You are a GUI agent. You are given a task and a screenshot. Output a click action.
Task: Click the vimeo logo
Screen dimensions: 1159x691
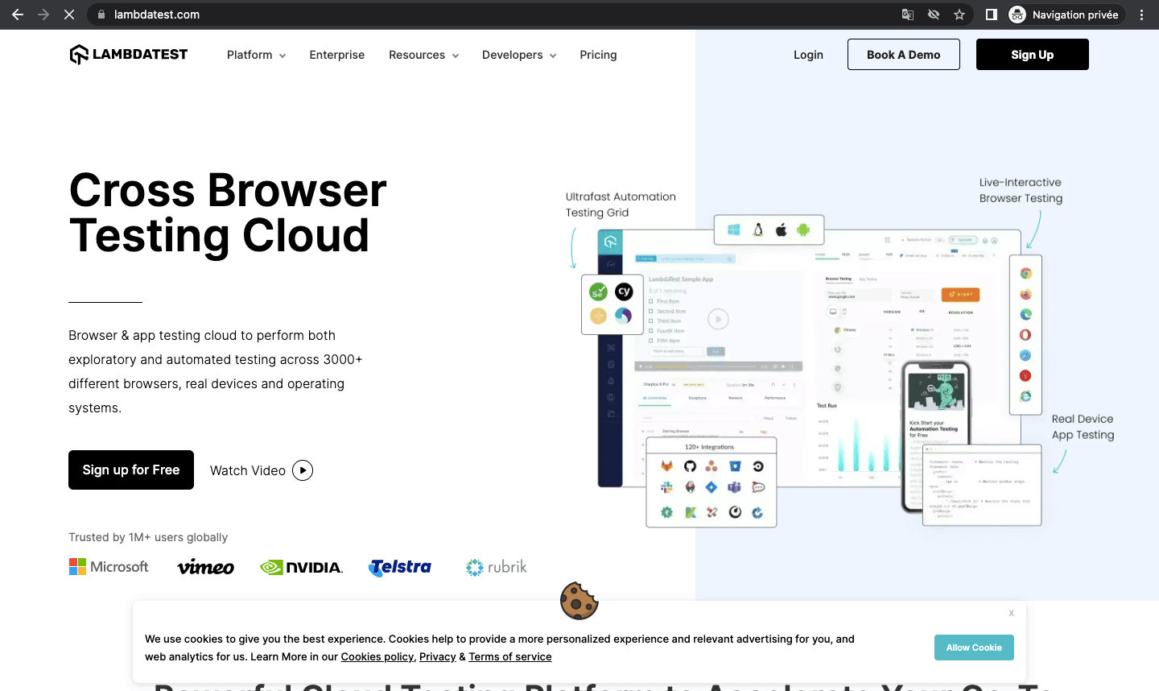click(206, 567)
